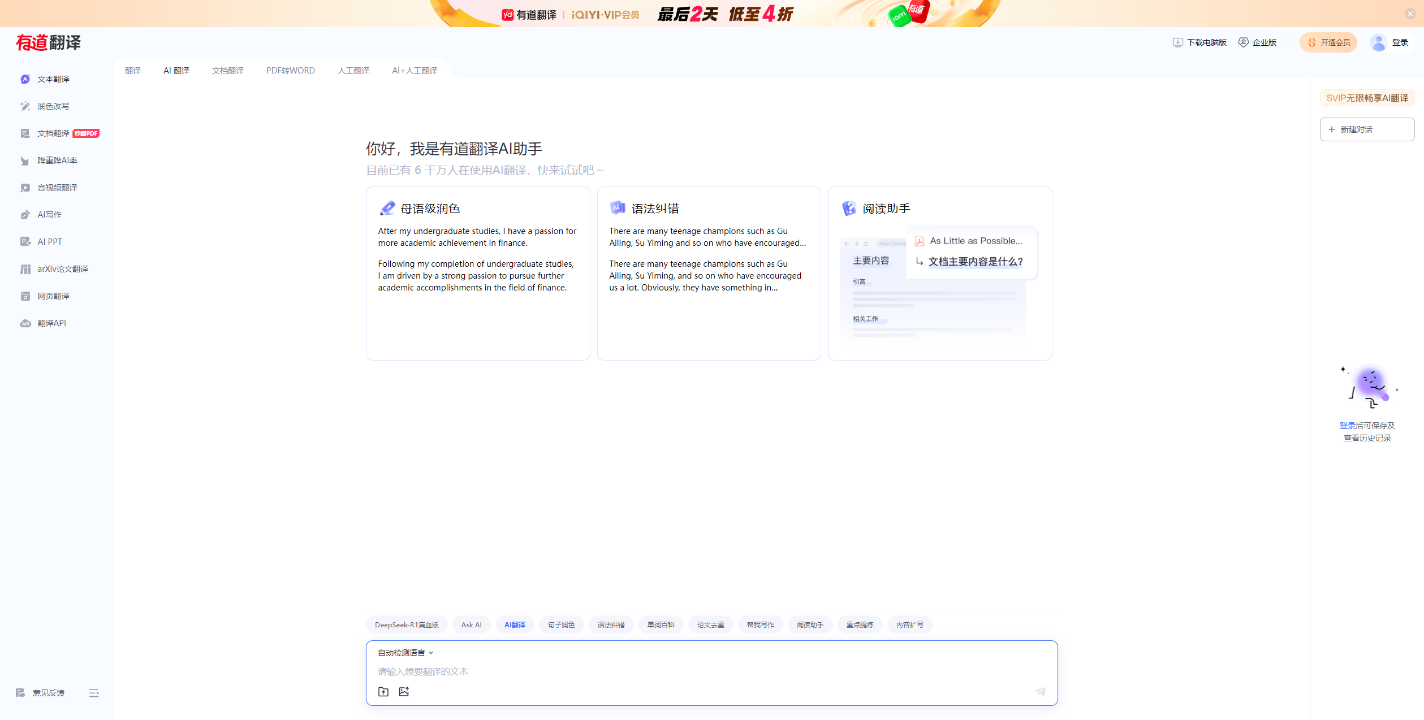Viewport: 1424px width, 720px height.
Task: Select 音视频翻译 in the sidebar
Action: click(x=57, y=187)
